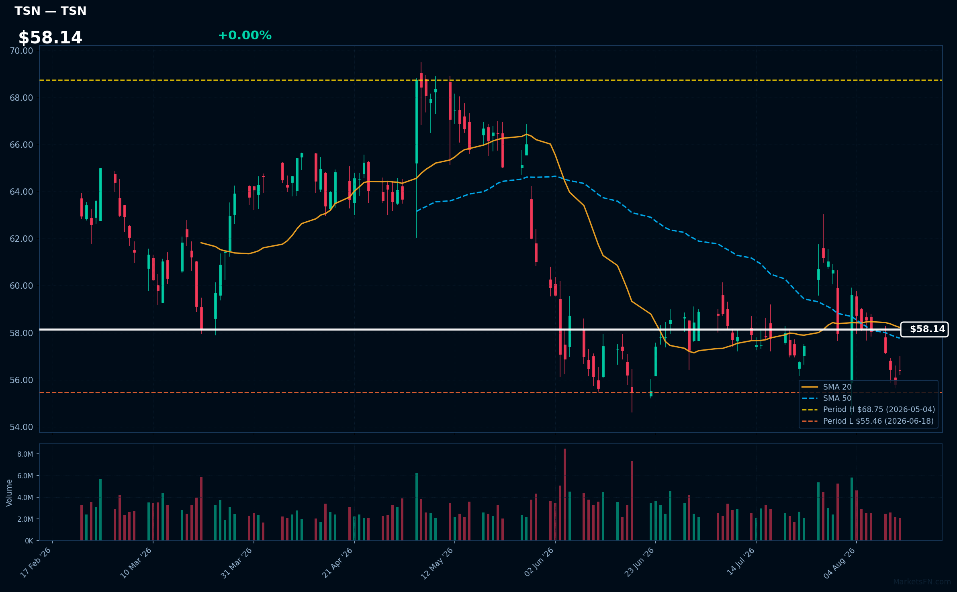Click the 56.00 price axis label
957x592 pixels.
[21, 380]
